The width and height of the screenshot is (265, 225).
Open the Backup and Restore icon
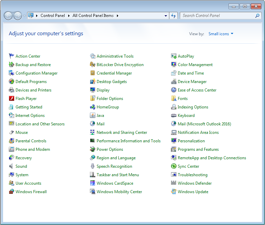[11, 64]
